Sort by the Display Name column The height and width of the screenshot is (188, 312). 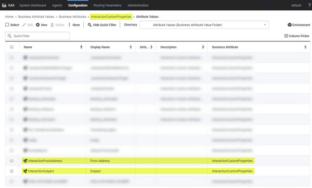[131, 47]
